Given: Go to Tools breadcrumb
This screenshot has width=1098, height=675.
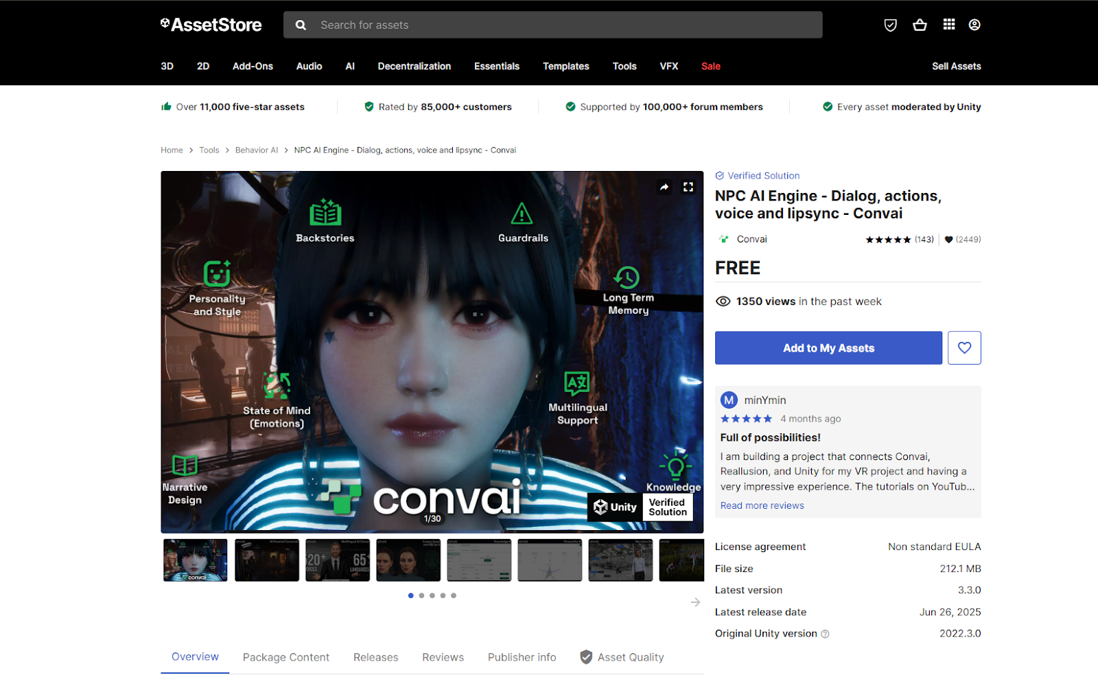Looking at the screenshot, I should pos(209,150).
